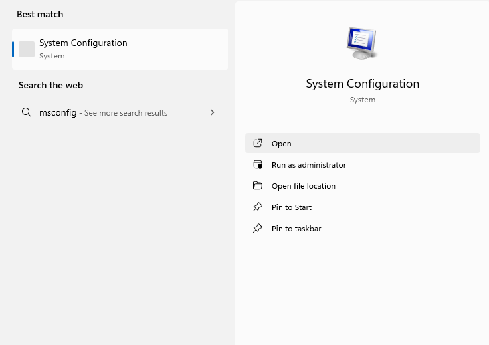
Task: Click the pin icon beside Pin to taskbar
Action: pos(258,229)
